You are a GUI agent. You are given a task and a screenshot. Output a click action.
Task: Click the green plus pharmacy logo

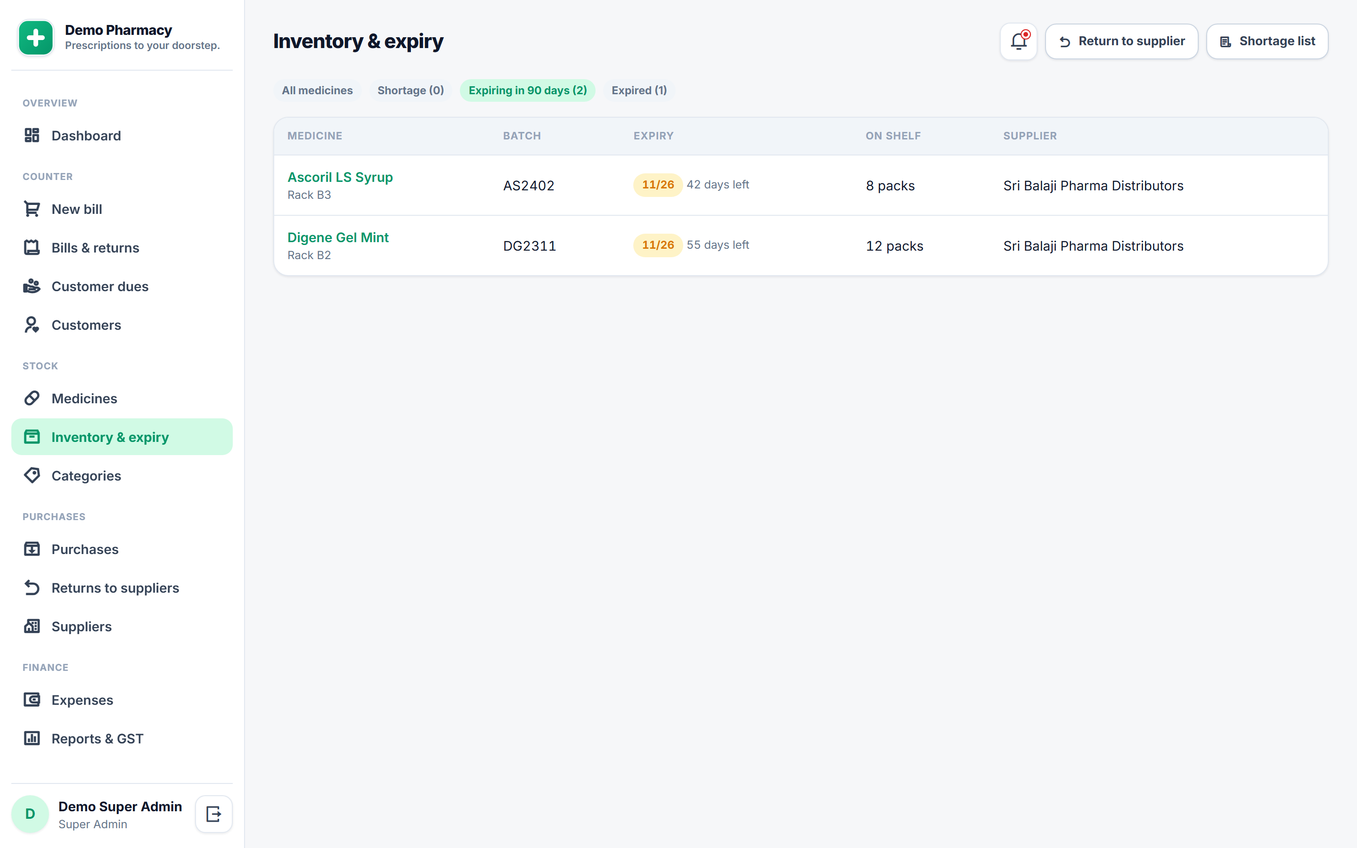click(x=36, y=38)
